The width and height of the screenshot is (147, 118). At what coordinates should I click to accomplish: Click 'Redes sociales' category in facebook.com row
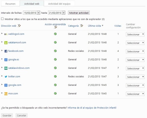coord(76,51)
